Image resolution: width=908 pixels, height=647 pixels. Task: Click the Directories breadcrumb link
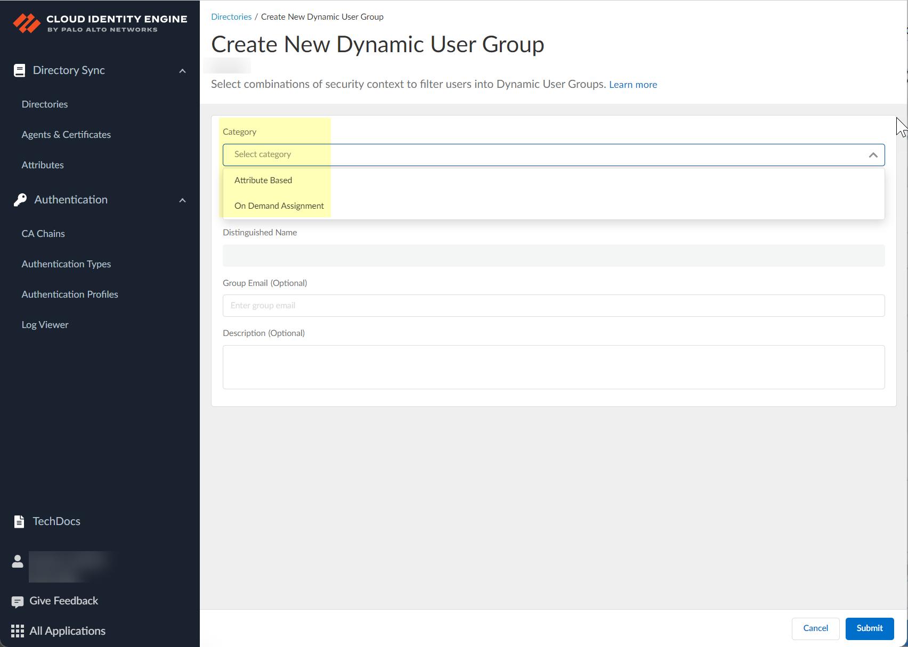click(231, 17)
